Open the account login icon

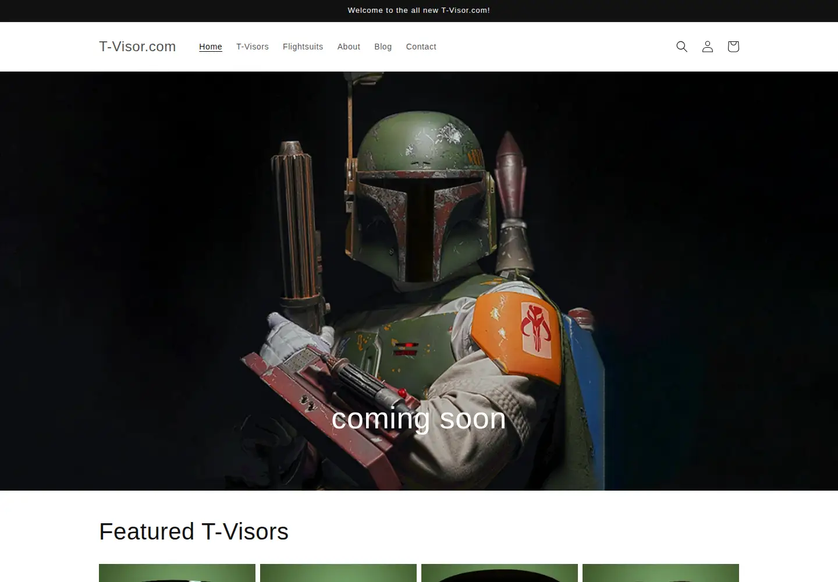click(708, 47)
